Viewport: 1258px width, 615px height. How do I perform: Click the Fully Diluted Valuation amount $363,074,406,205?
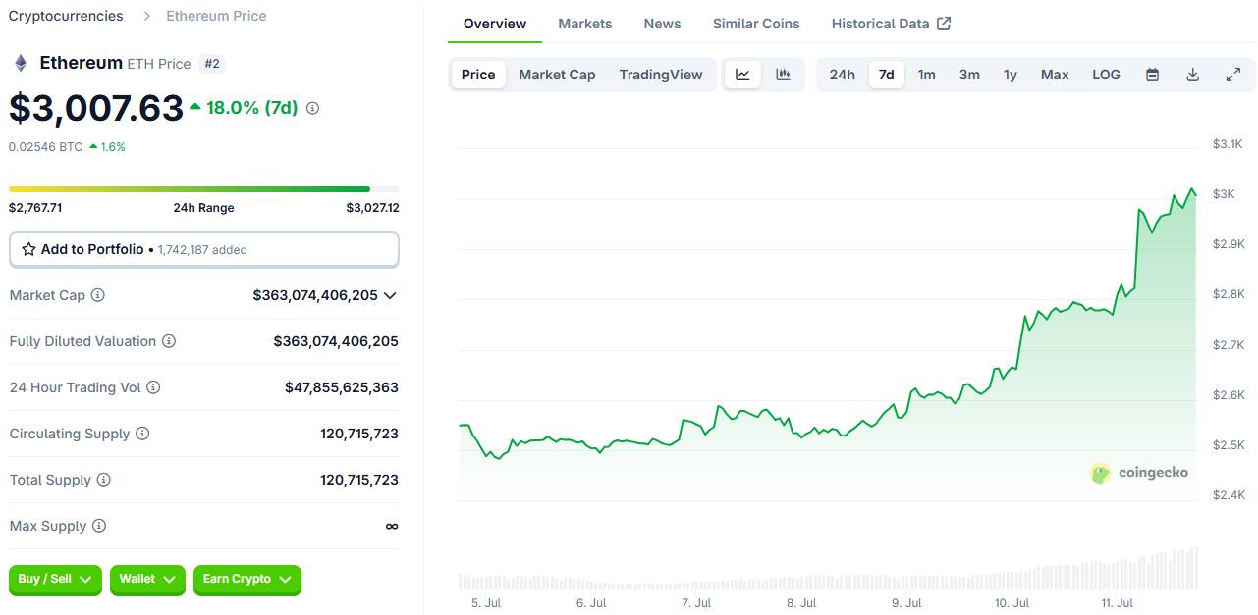point(336,341)
